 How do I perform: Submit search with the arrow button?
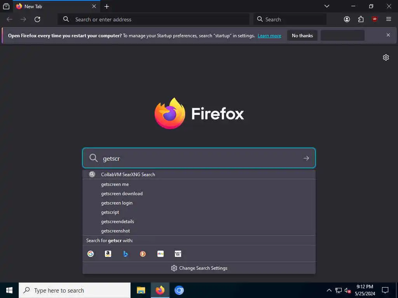pos(306,158)
